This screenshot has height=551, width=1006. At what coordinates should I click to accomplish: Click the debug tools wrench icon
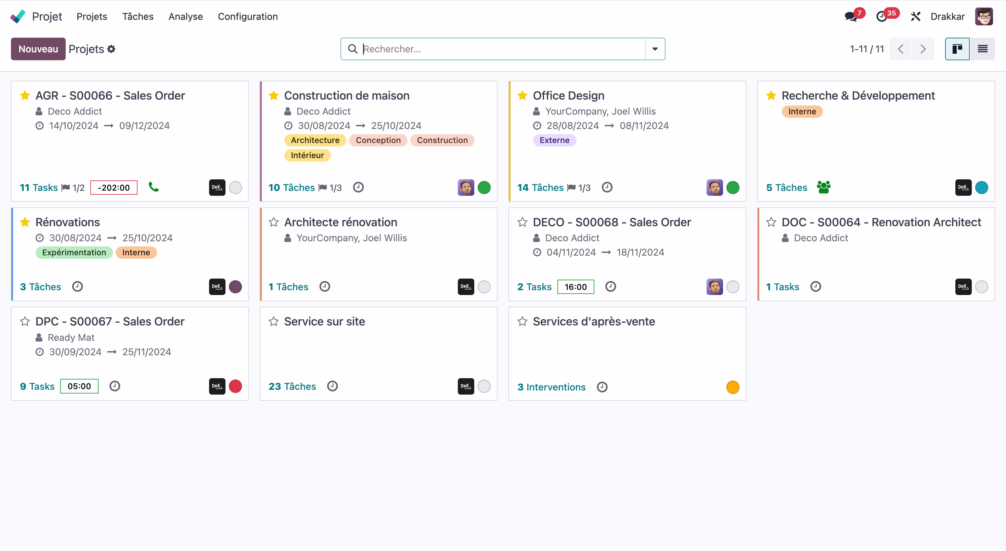(915, 16)
